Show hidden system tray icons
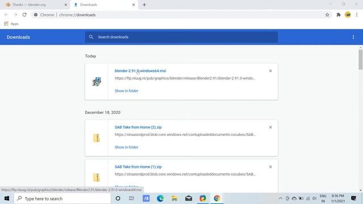The height and width of the screenshot is (204, 363). pos(280,198)
